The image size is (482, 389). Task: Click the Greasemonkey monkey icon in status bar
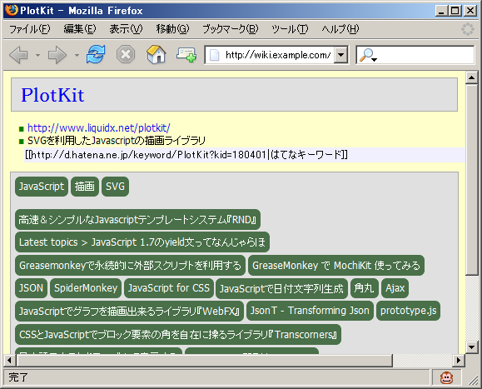pyautogui.click(x=446, y=377)
